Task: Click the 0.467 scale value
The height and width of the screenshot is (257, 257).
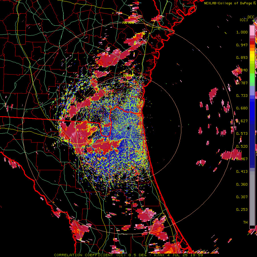Action: pos(242,159)
